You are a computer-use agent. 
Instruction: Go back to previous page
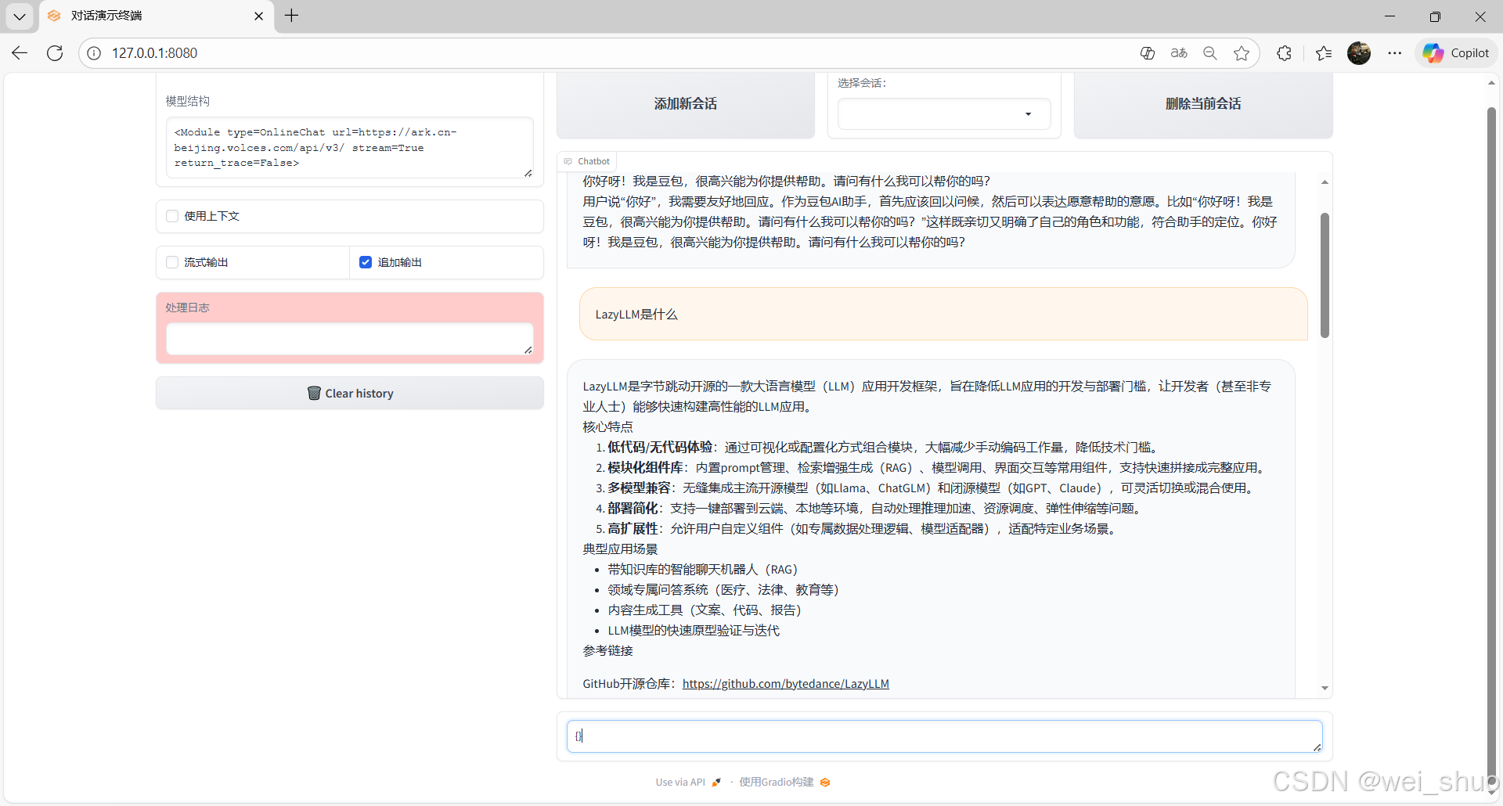tap(20, 53)
